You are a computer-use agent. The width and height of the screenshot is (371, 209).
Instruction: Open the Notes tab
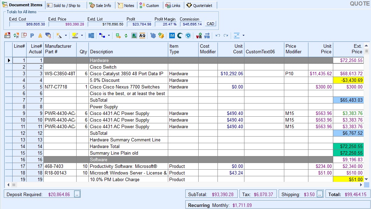point(126,6)
